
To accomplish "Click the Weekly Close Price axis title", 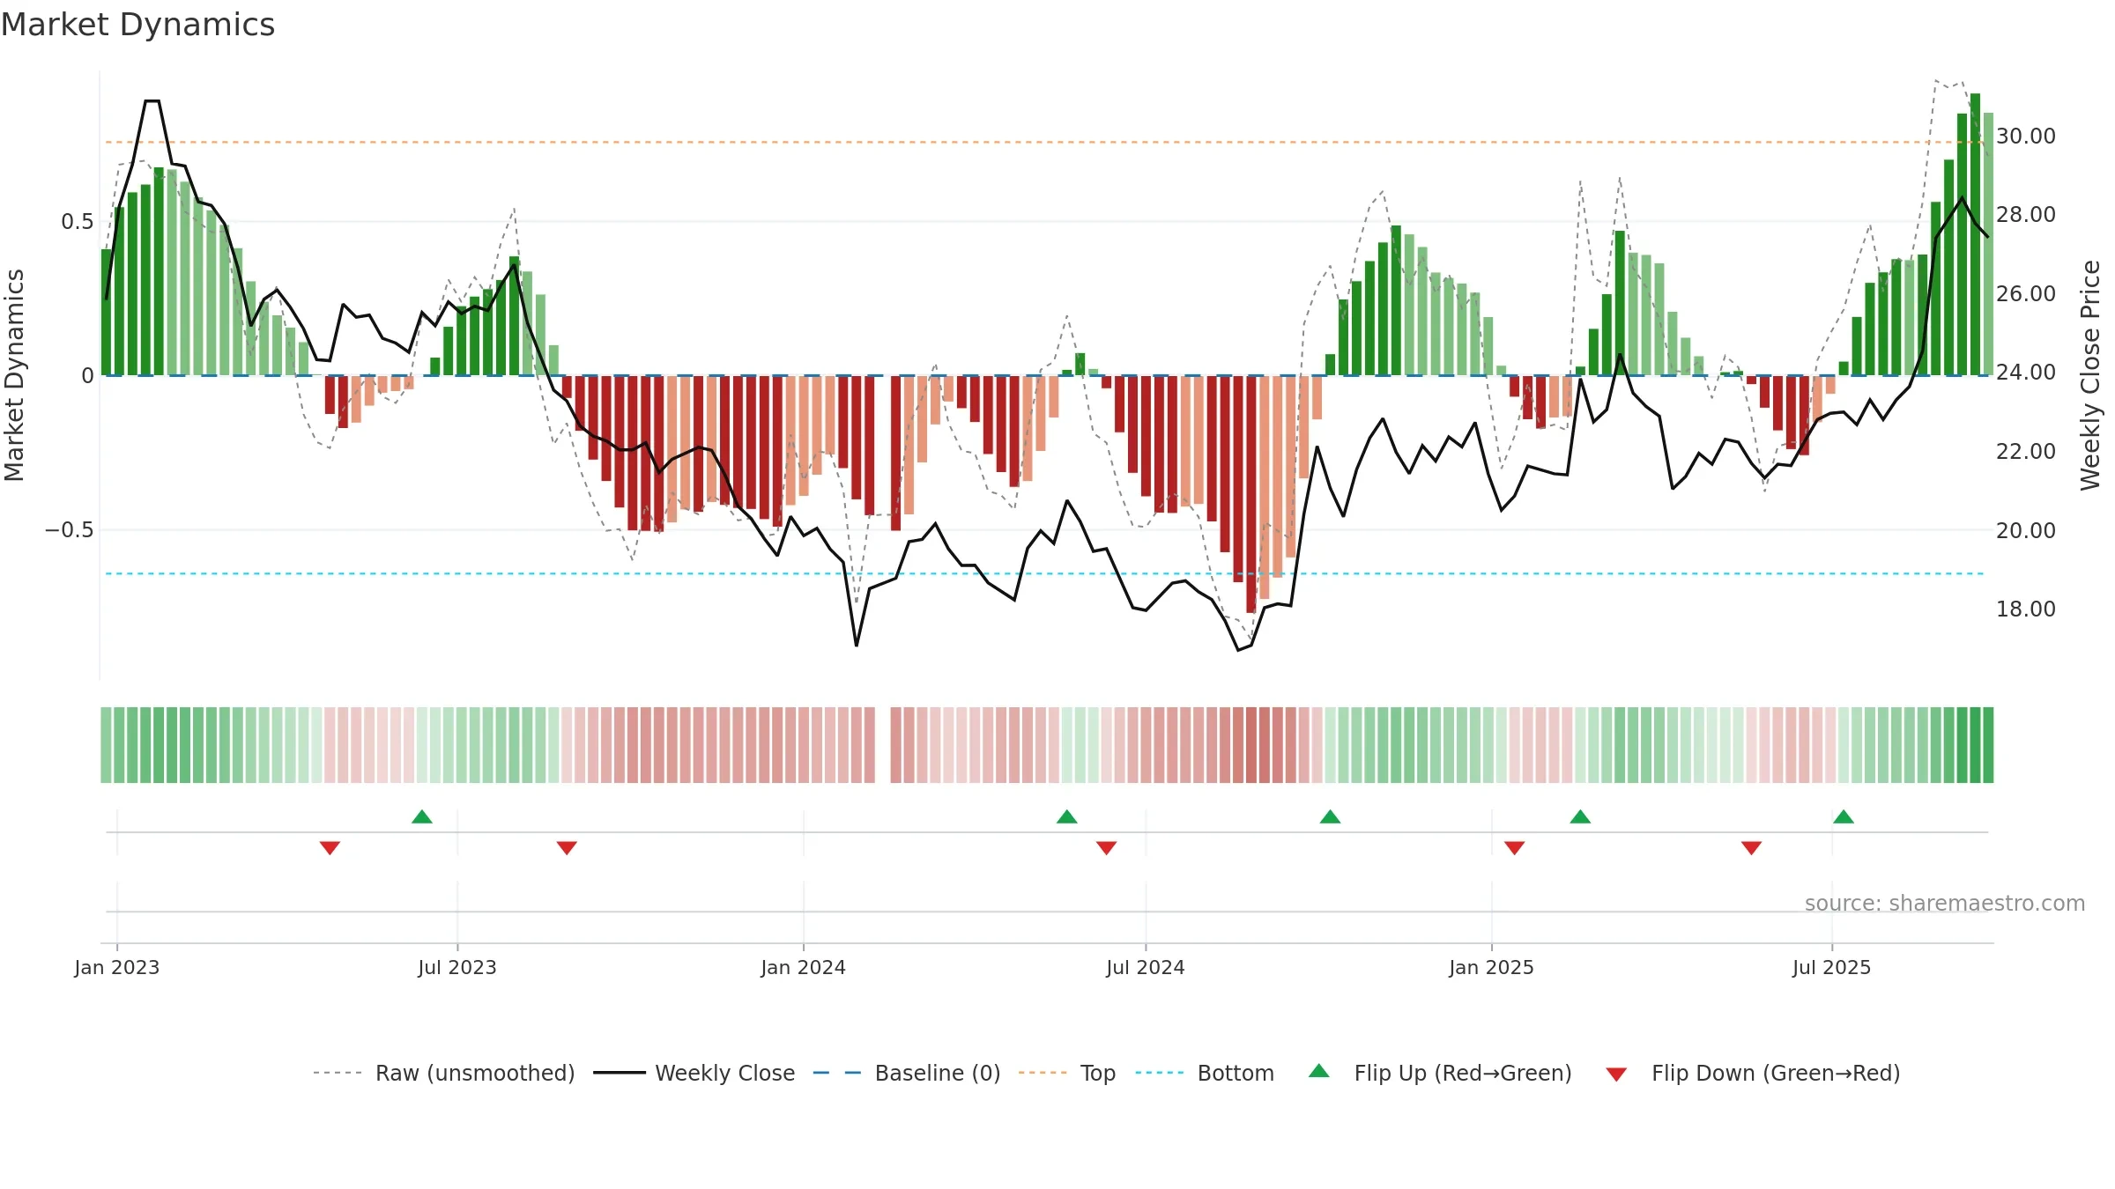I will [x=2090, y=375].
